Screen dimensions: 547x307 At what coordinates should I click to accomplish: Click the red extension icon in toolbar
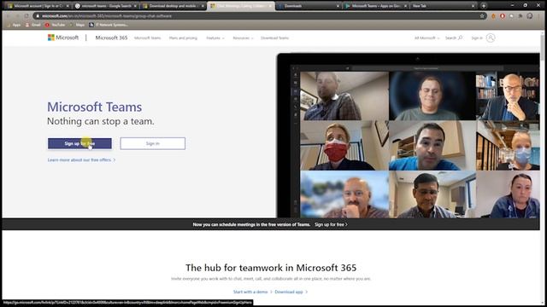(503, 15)
